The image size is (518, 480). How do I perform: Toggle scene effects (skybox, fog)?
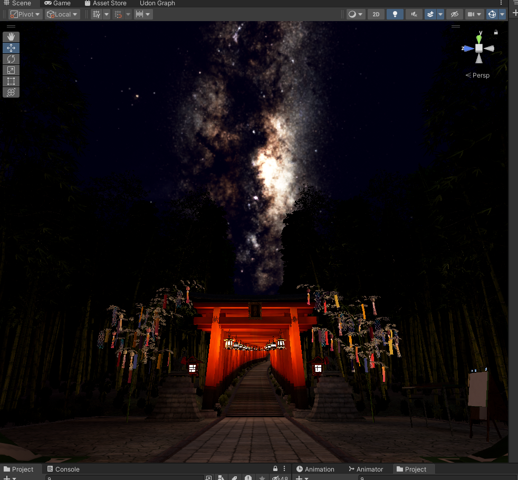(x=430, y=14)
